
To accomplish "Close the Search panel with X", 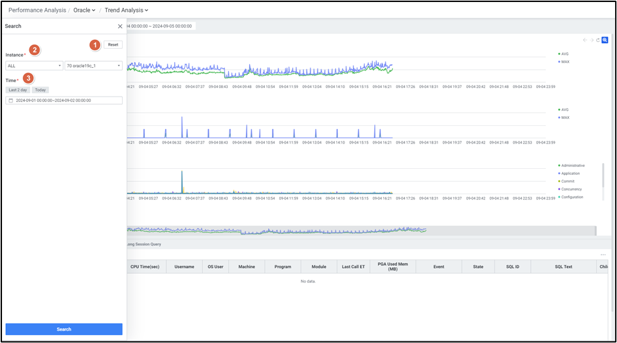I will 120,27.
